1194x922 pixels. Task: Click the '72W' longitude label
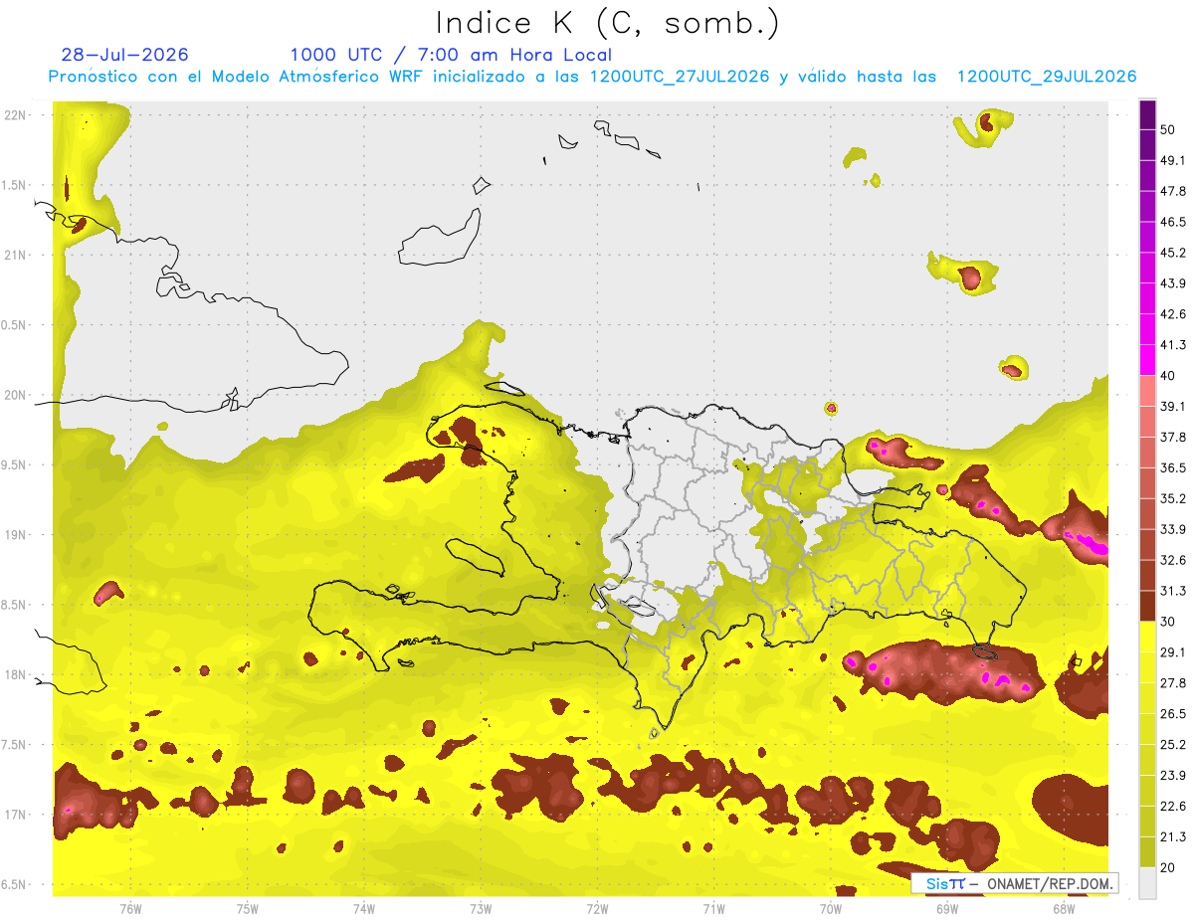[597, 908]
